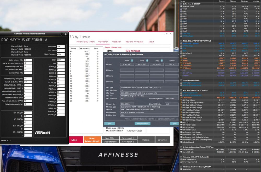The image size is (261, 172).
Task: Collapse the Windows Hardware Errors (WHEA) group
Action: 181,167
